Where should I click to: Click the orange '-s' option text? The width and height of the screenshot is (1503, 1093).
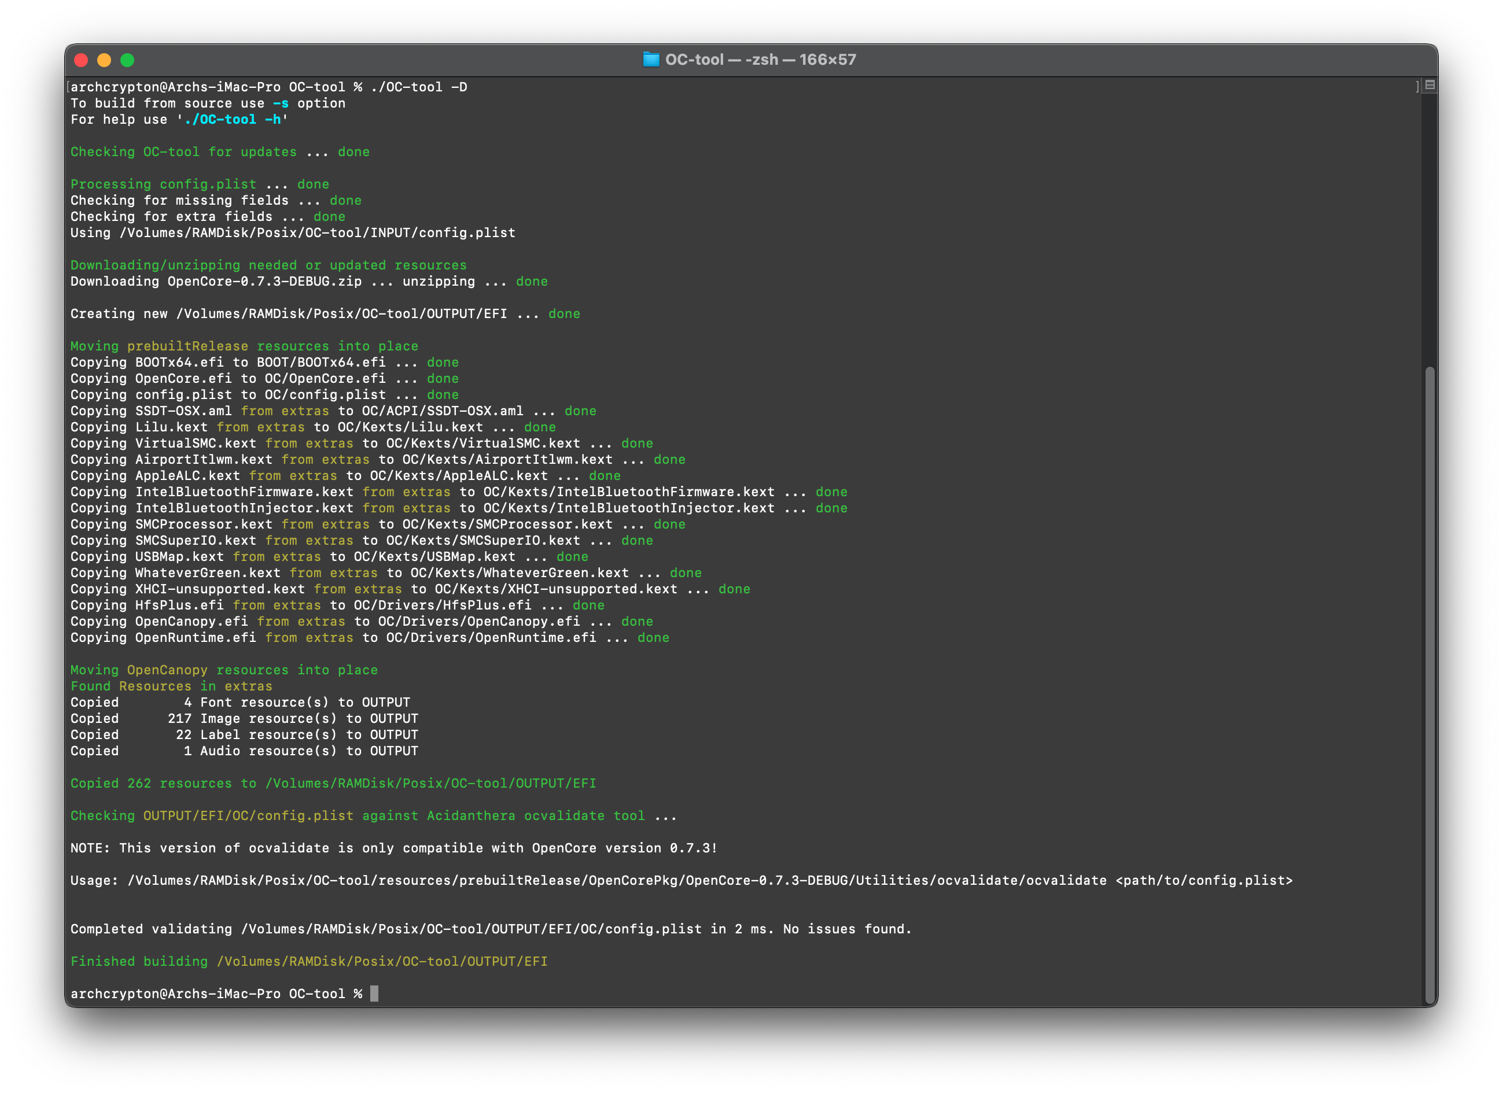[281, 104]
